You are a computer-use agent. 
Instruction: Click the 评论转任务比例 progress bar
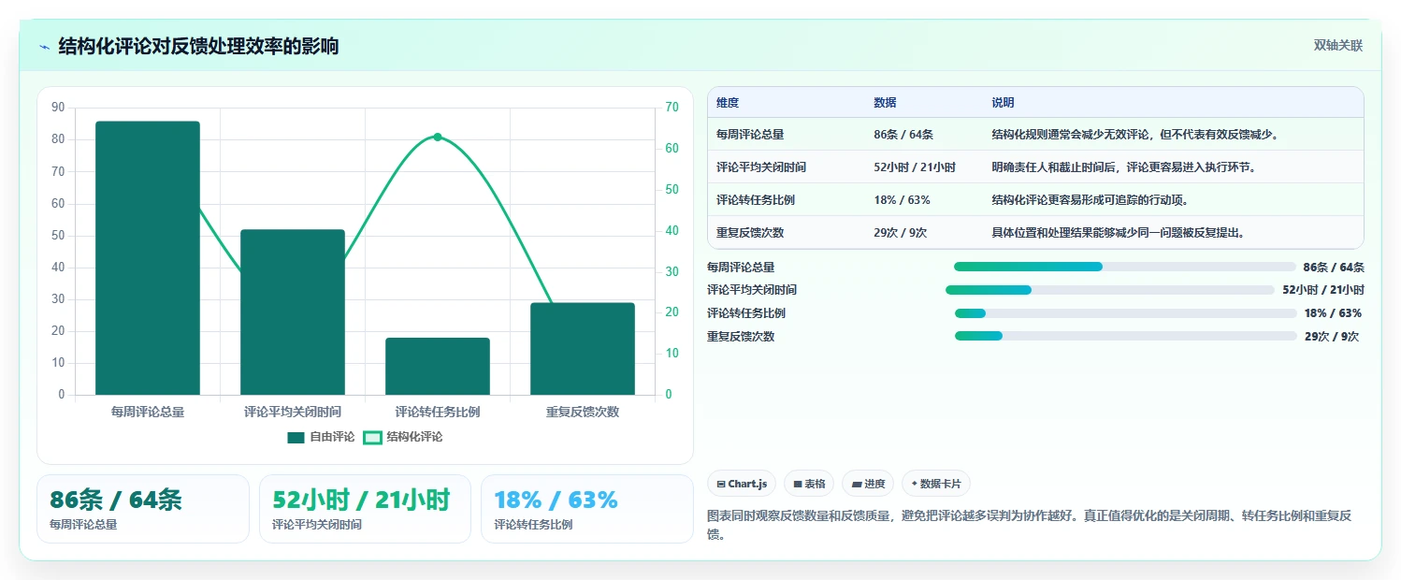click(1126, 313)
